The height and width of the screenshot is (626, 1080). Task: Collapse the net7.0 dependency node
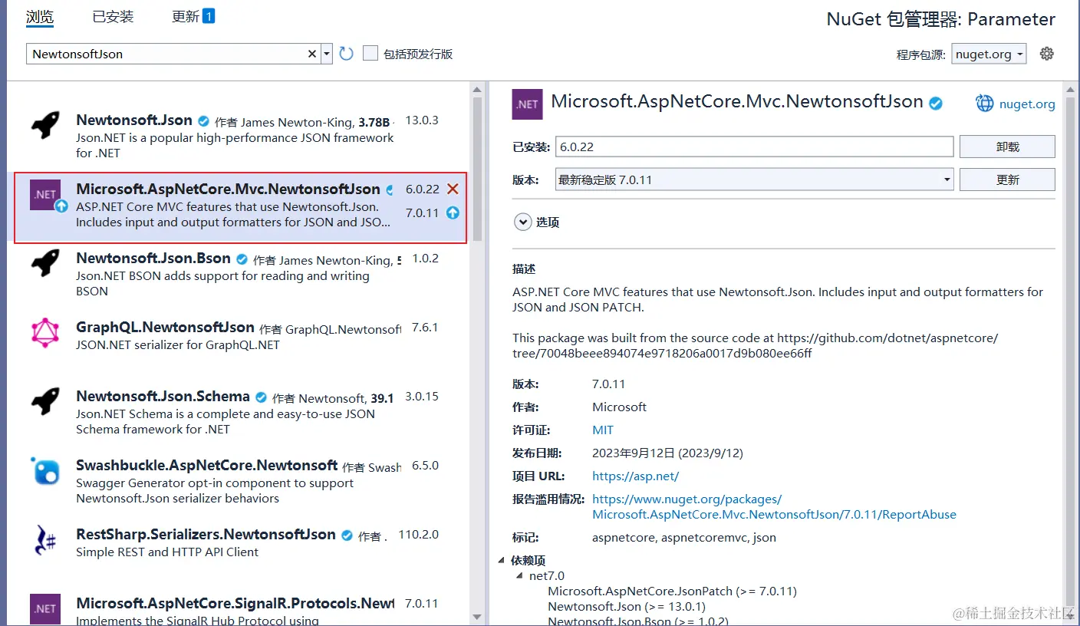tap(519, 576)
